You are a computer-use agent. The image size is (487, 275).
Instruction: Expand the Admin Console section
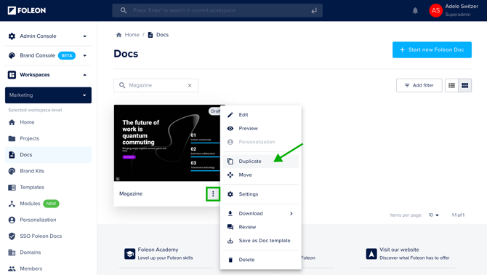click(84, 36)
